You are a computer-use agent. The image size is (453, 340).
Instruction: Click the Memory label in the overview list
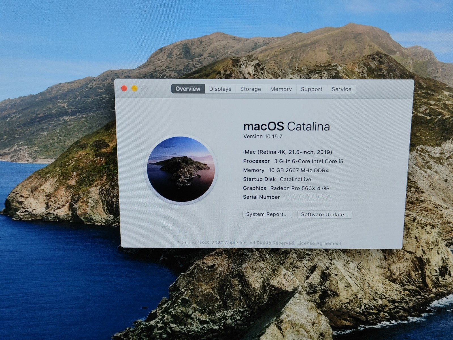coord(254,170)
